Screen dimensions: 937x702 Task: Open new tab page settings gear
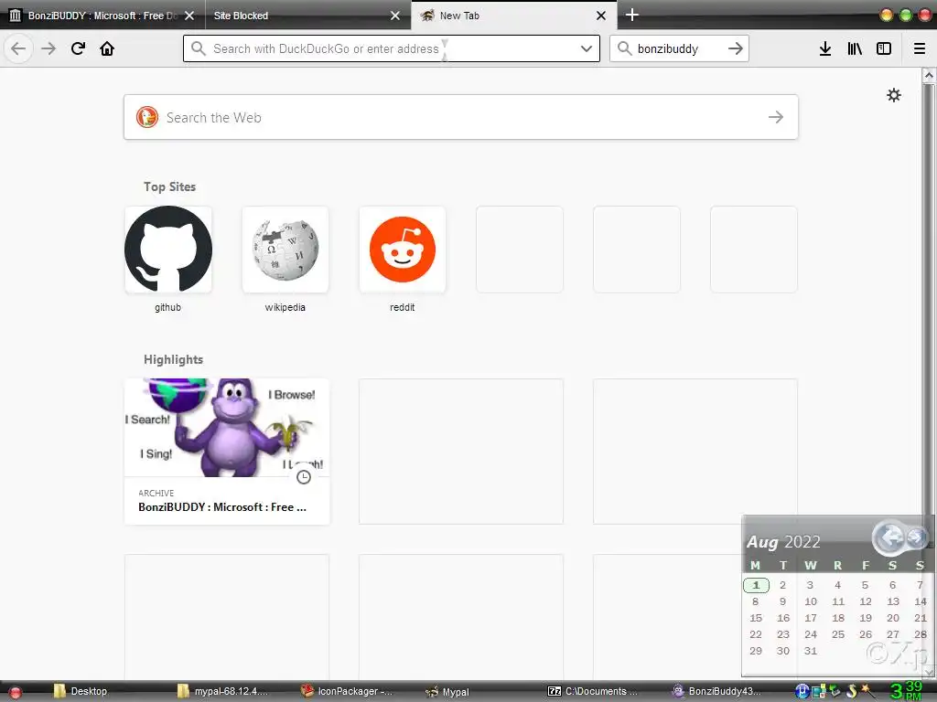click(x=893, y=95)
